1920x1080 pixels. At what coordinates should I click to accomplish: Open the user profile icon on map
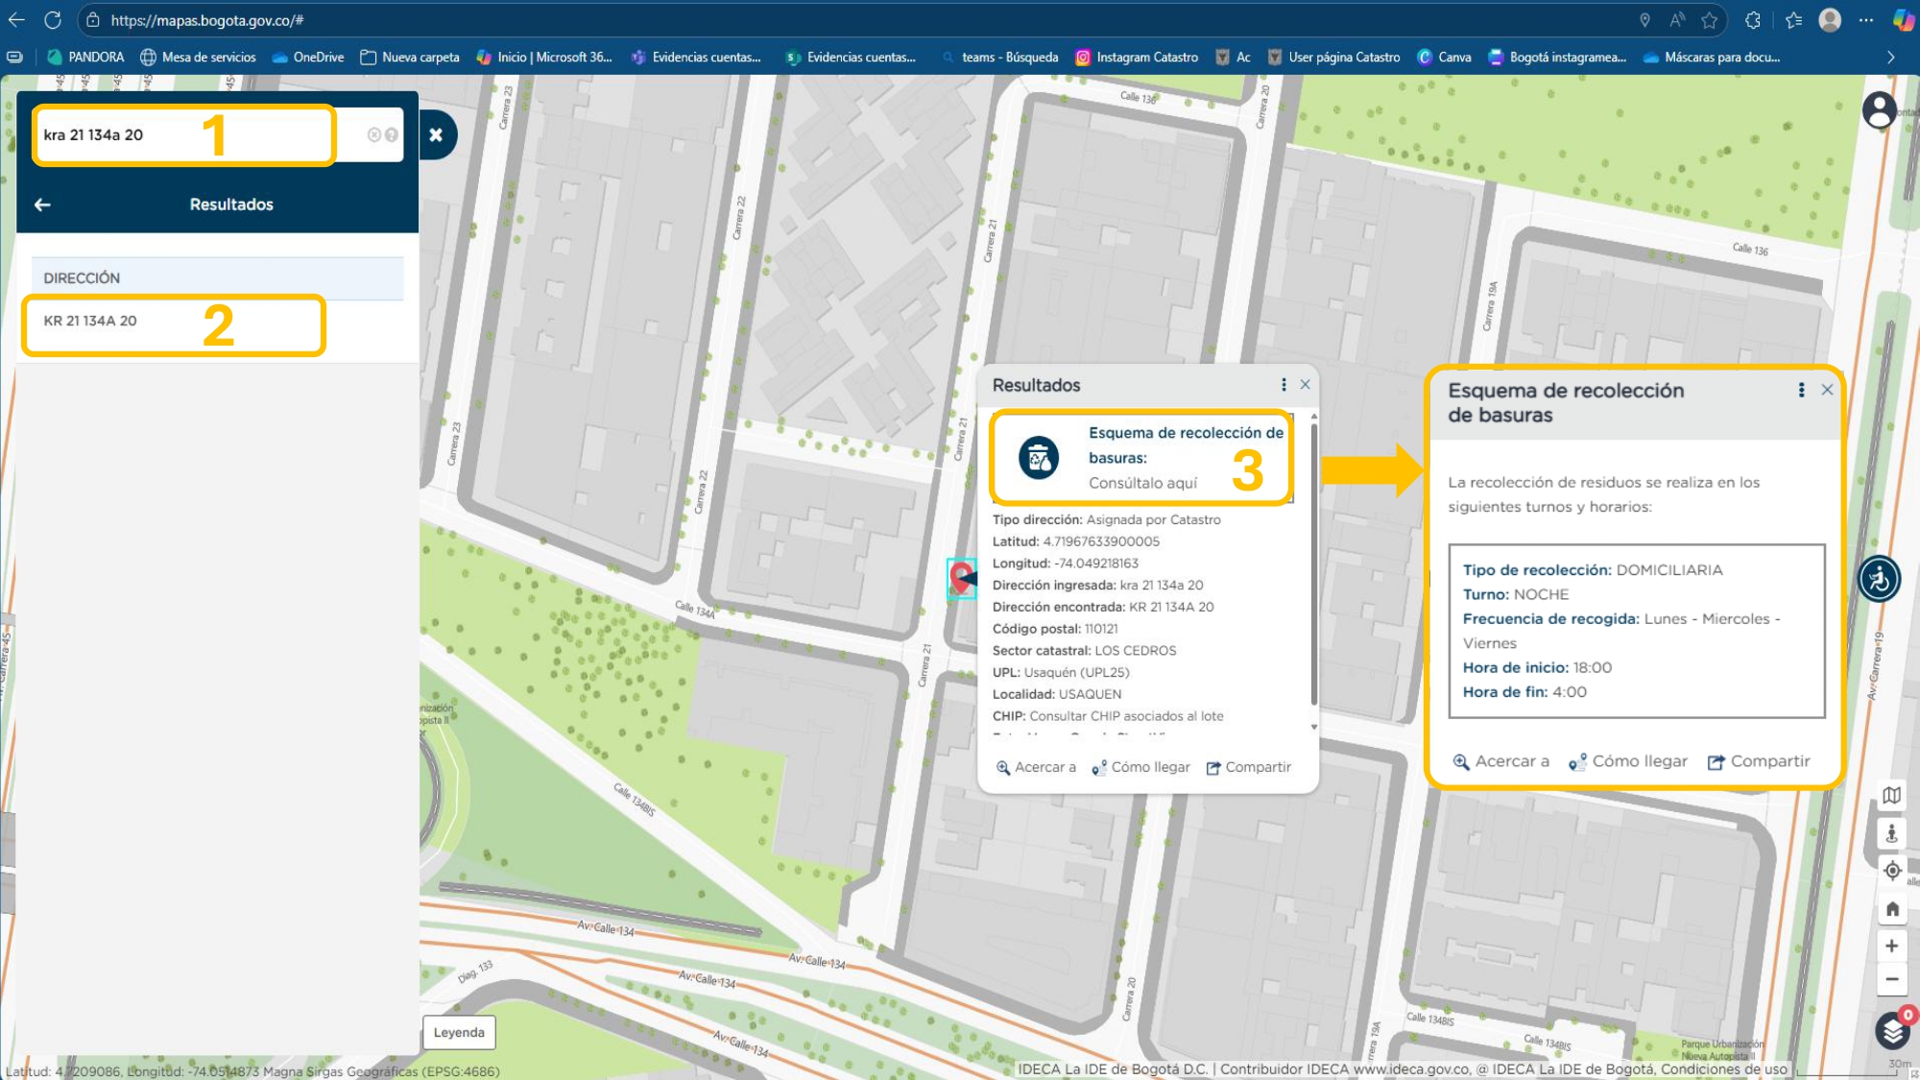1879,110
